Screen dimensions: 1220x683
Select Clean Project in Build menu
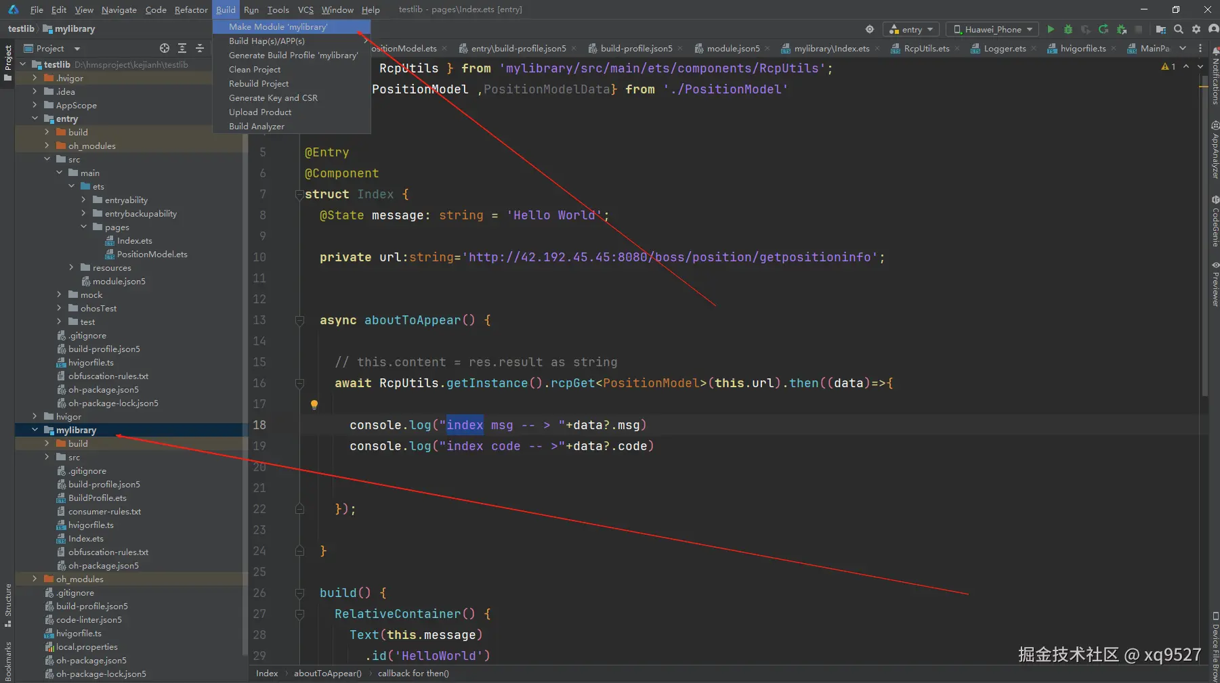tap(291, 69)
